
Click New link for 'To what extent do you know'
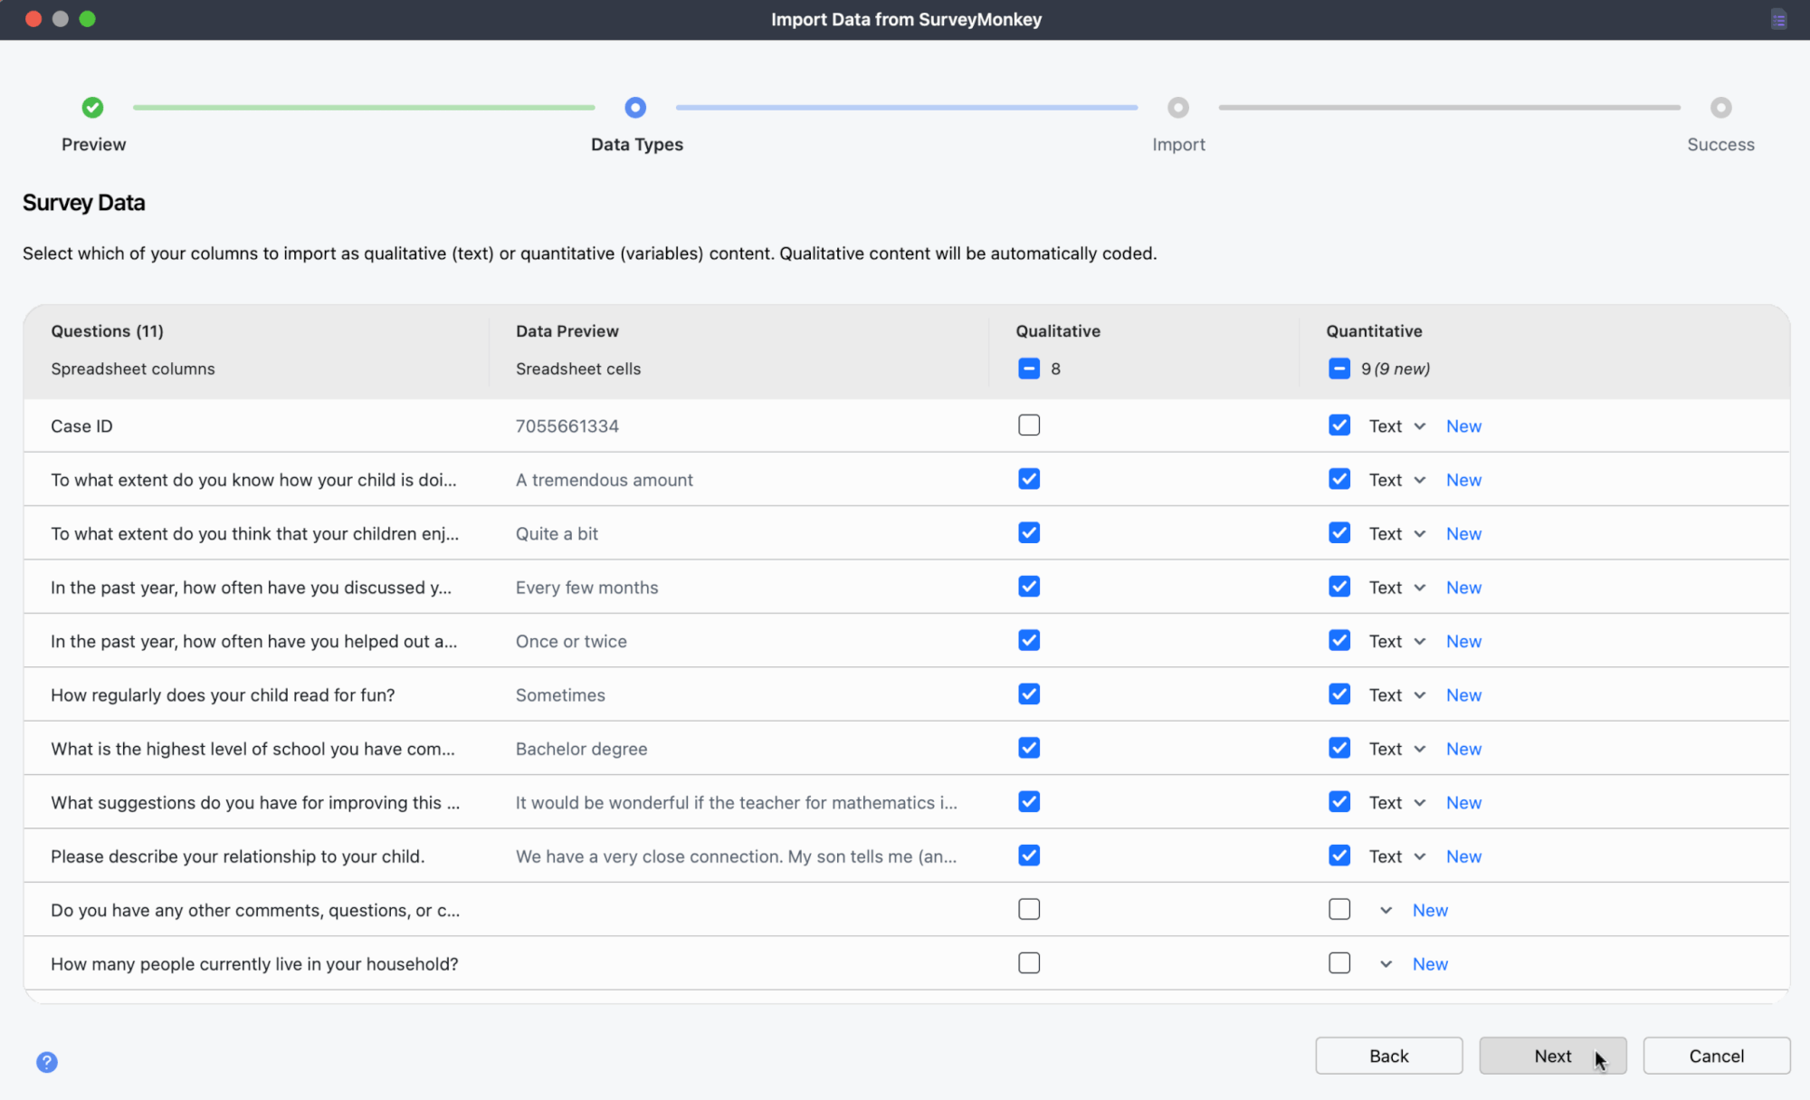(1463, 480)
